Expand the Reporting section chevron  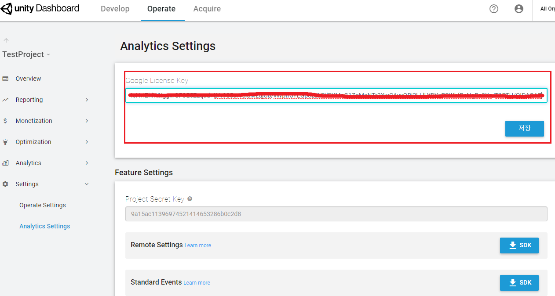[x=87, y=100]
